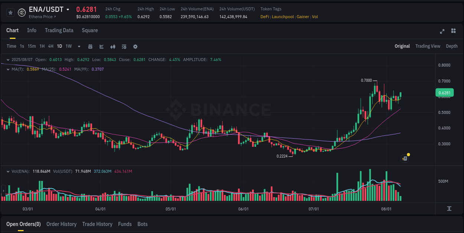
Task: Open the chart layout widgets icon
Action: [453, 31]
